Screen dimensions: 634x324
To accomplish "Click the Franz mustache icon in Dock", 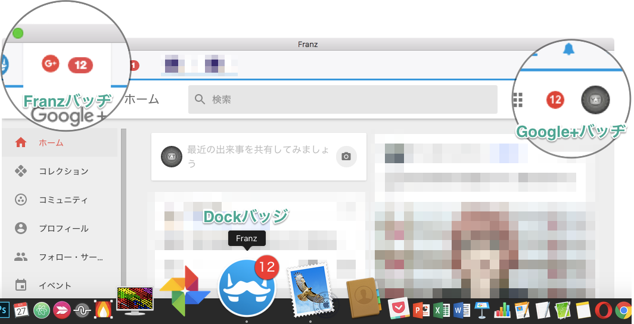I will coord(247,288).
